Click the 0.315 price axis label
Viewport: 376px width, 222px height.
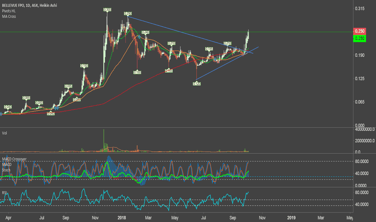click(x=359, y=8)
